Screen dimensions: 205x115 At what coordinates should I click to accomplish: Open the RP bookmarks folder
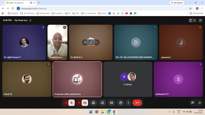(68, 13)
